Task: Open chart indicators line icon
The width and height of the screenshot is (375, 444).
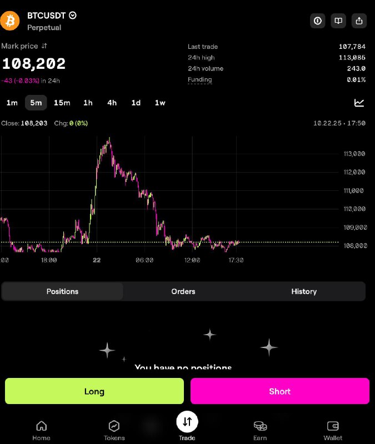Action: (x=359, y=103)
